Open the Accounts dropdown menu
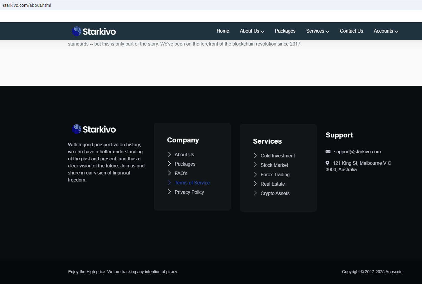The width and height of the screenshot is (422, 284). click(x=386, y=31)
